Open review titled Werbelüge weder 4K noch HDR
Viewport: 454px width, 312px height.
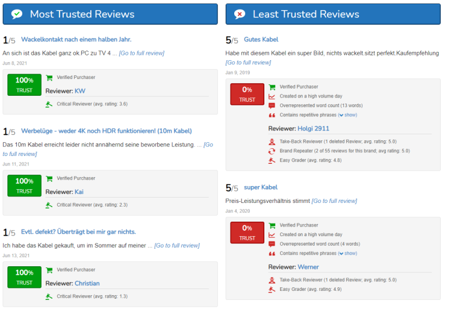(106, 131)
